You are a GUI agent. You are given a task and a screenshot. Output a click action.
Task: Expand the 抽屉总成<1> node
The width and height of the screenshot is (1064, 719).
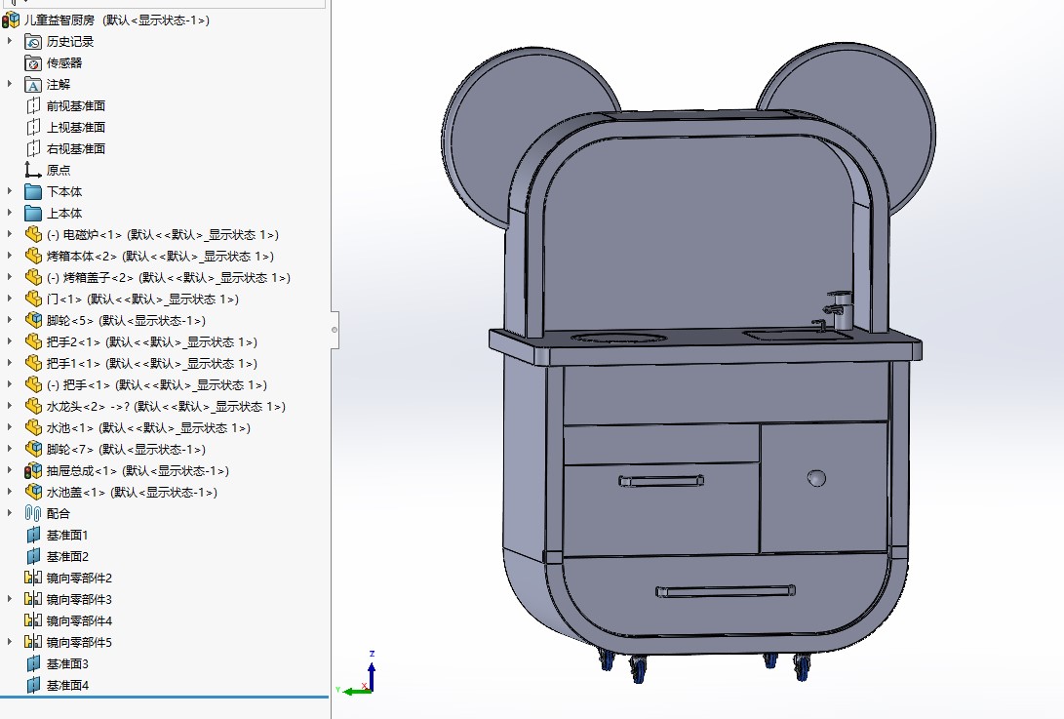tap(10, 470)
